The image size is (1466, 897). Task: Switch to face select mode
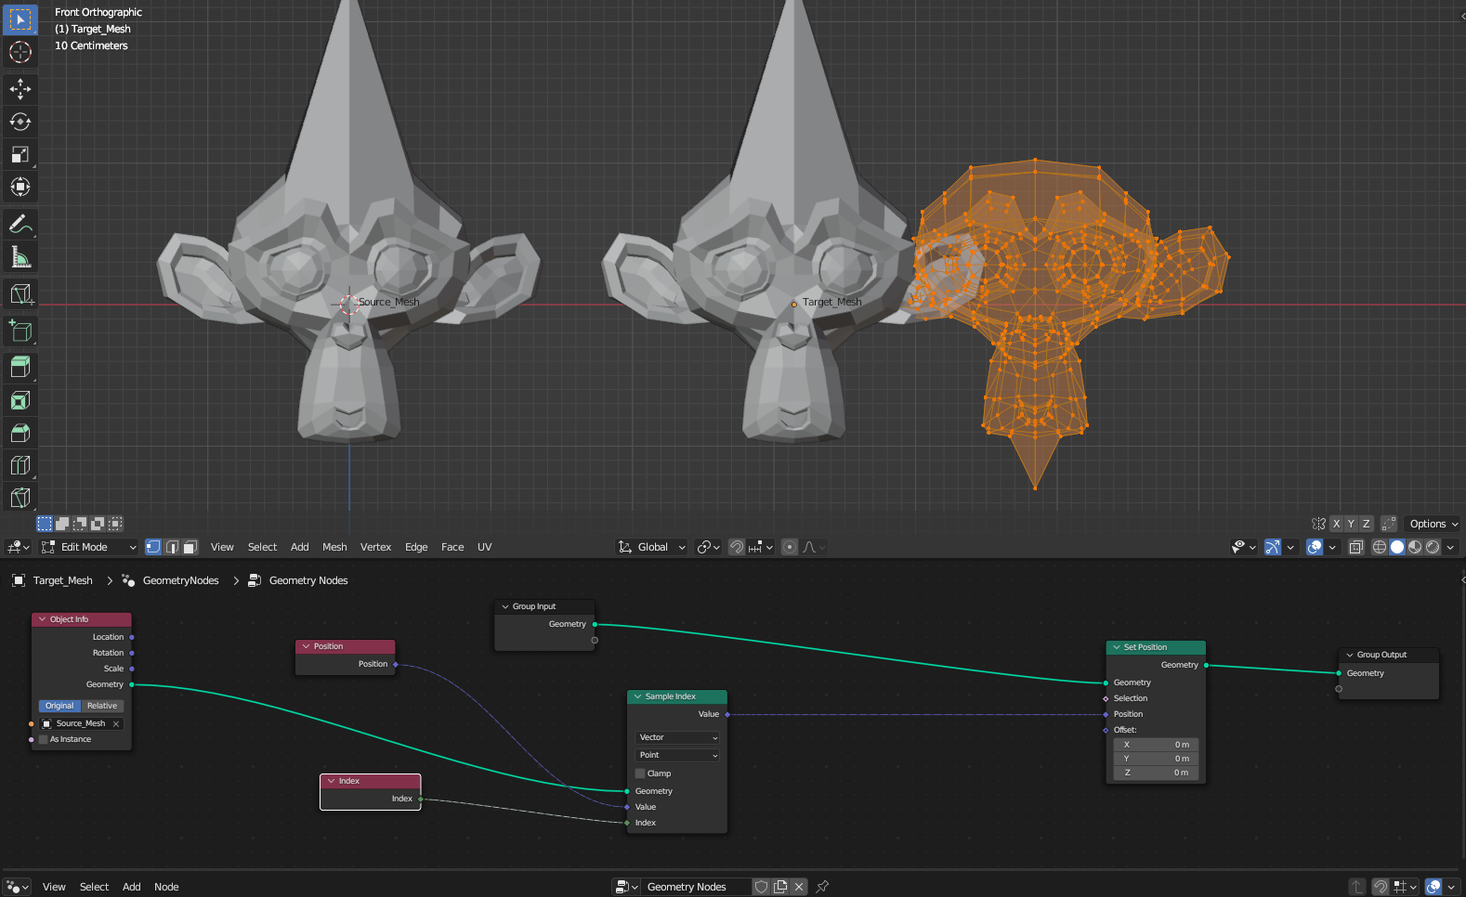click(190, 547)
